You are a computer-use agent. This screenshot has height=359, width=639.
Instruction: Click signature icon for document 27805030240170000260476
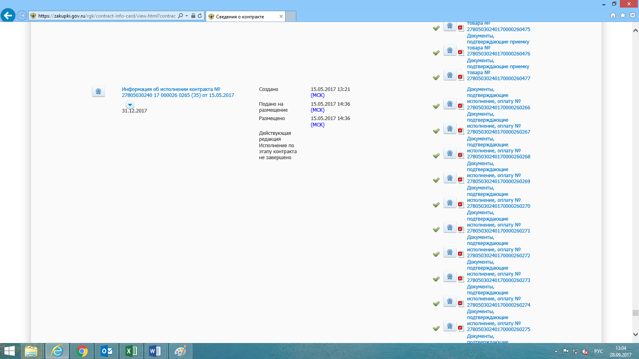tap(450, 51)
